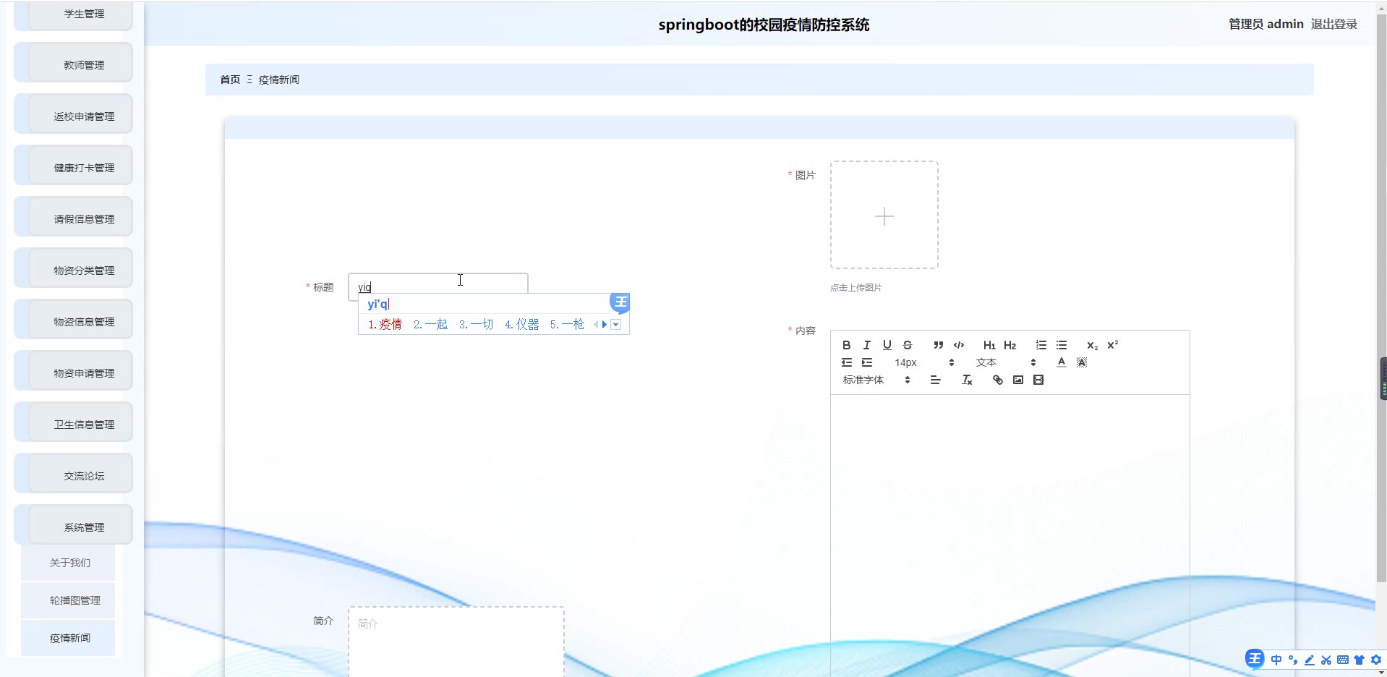Toggle italic formatting in content editor

(866, 345)
